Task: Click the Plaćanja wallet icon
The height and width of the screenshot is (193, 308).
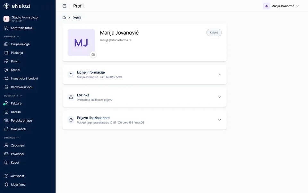Action: point(6,53)
